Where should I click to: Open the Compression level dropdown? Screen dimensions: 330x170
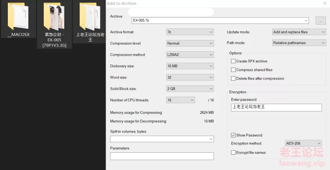tap(190, 43)
